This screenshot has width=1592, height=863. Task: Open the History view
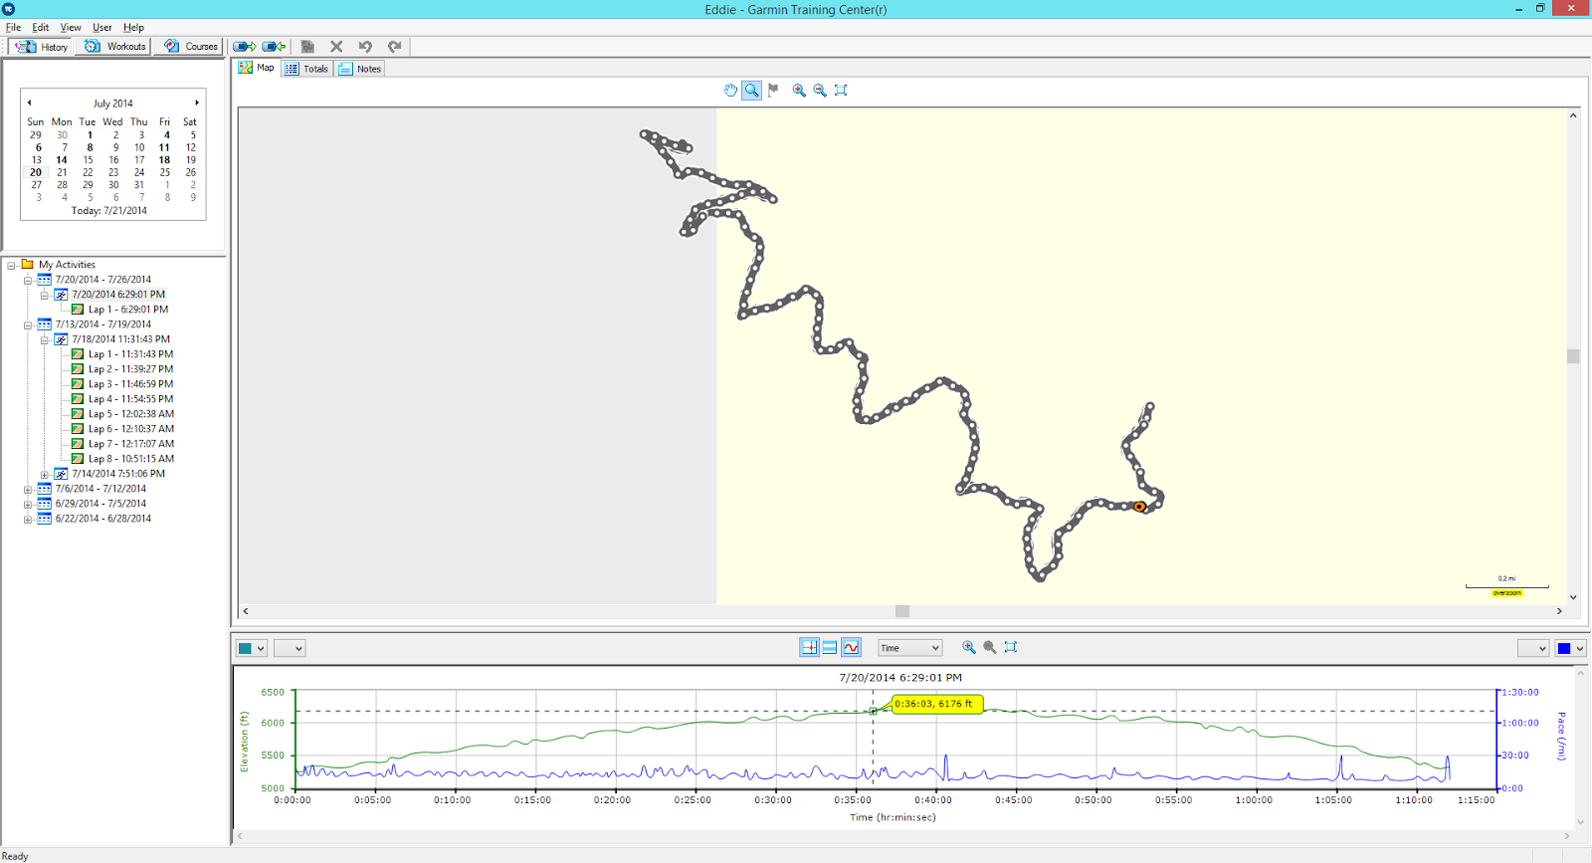(41, 47)
